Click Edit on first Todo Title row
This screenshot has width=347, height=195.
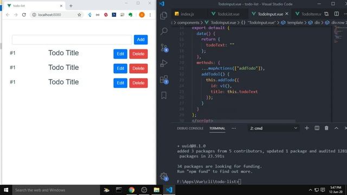(120, 54)
